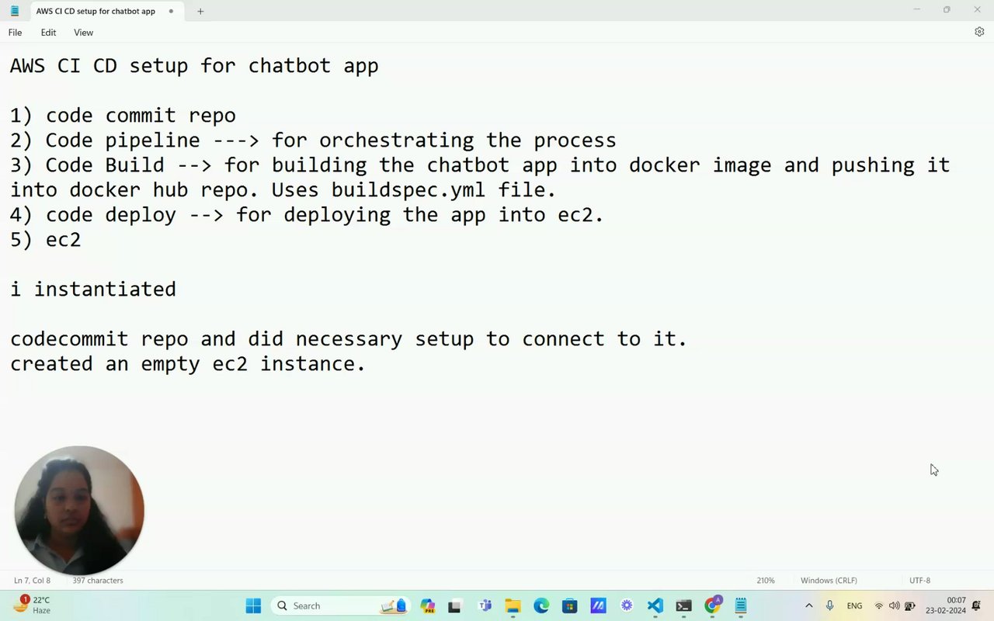Click the microphone icon in system tray

(829, 605)
